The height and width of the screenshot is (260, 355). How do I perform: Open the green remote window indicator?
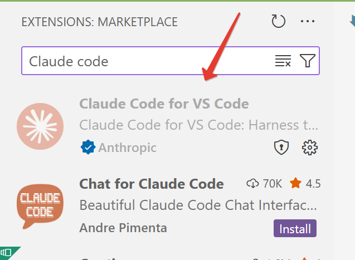8,254
